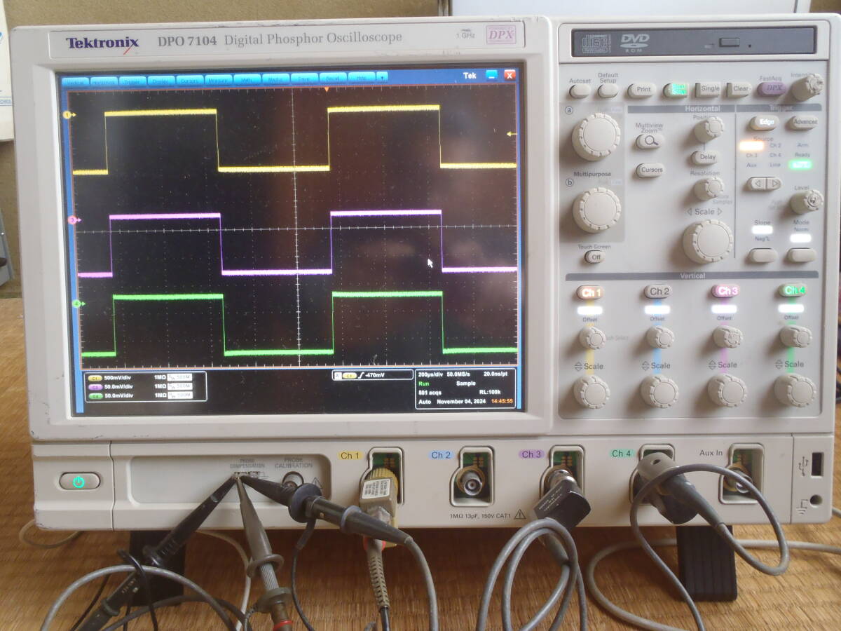
Task: Click the yellow channel 1 ground marker on waveform
Action: click(69, 114)
